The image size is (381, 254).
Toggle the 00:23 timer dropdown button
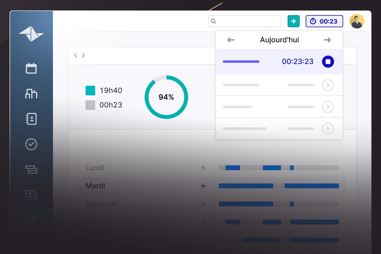[324, 21]
